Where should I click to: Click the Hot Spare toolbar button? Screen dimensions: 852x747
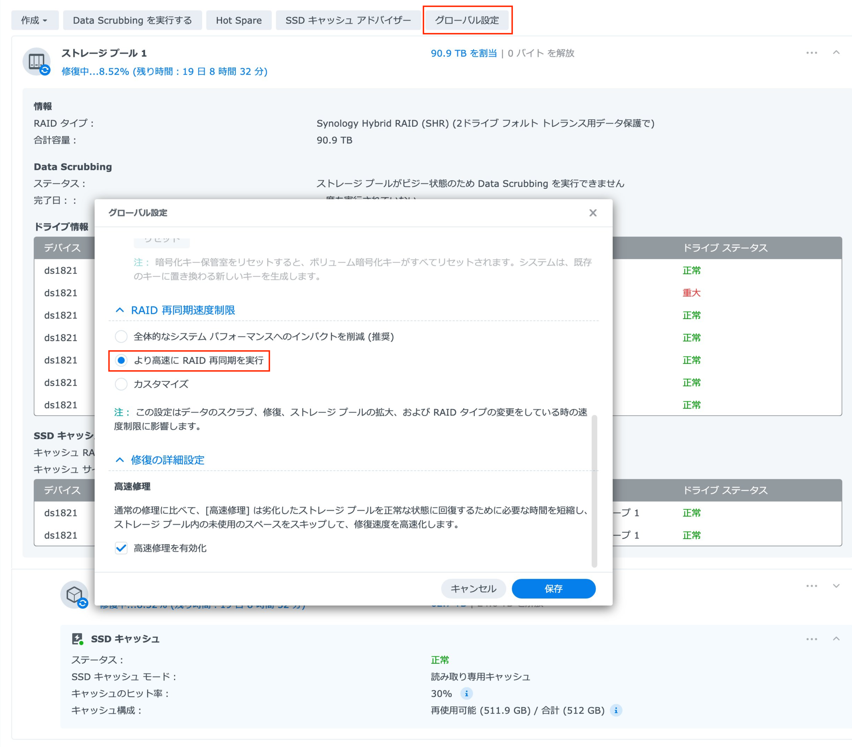(239, 20)
